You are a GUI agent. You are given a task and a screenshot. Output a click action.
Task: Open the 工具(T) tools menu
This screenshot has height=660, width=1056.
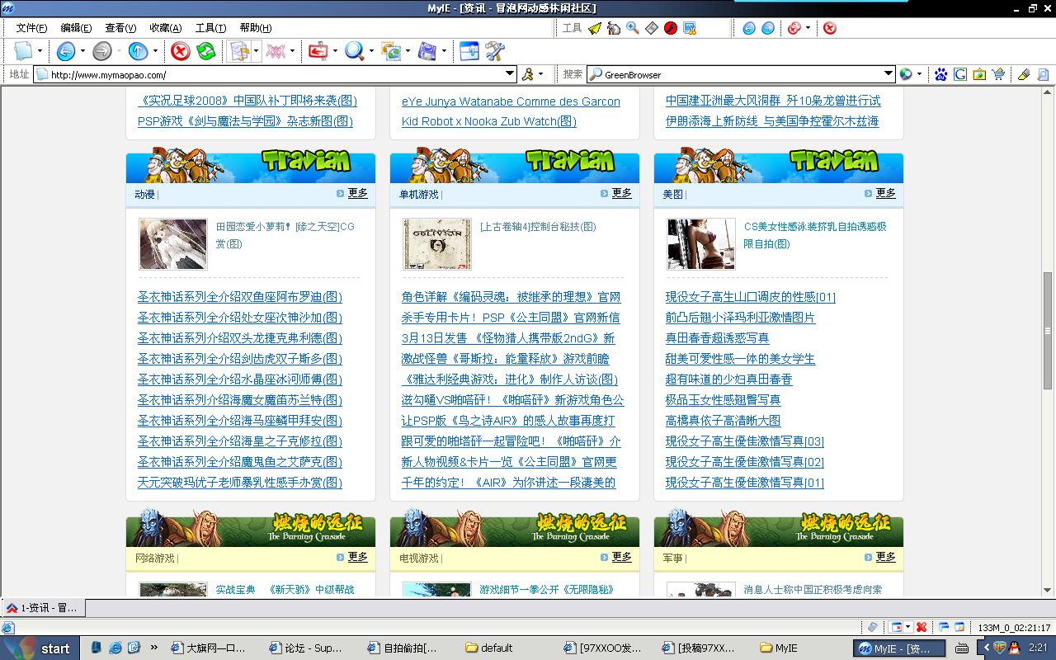[210, 28]
